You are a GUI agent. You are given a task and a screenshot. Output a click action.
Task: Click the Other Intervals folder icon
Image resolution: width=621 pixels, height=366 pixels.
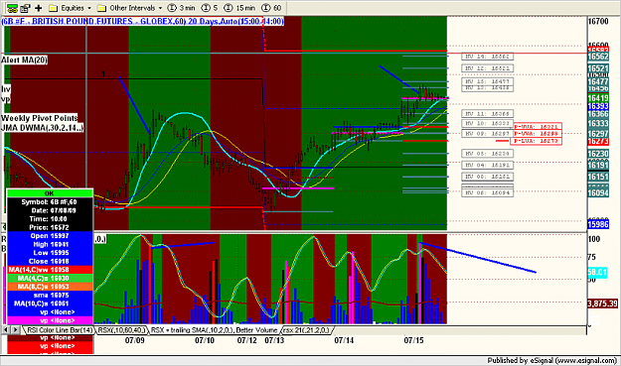[101, 8]
